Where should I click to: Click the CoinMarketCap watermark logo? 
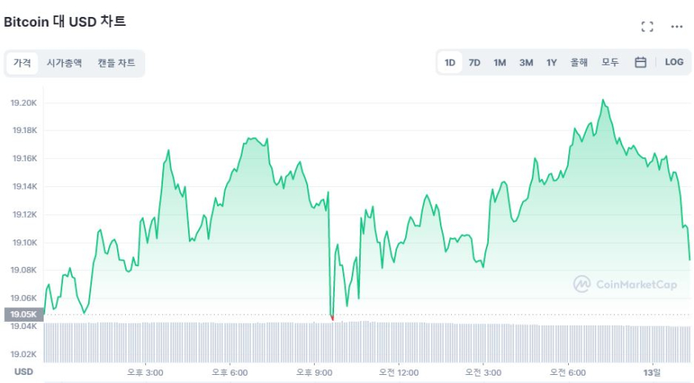(x=625, y=284)
